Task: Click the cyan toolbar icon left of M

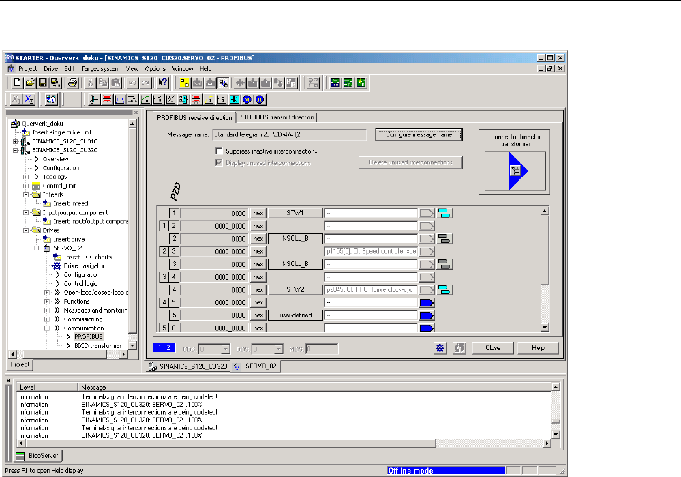Action: 234,100
